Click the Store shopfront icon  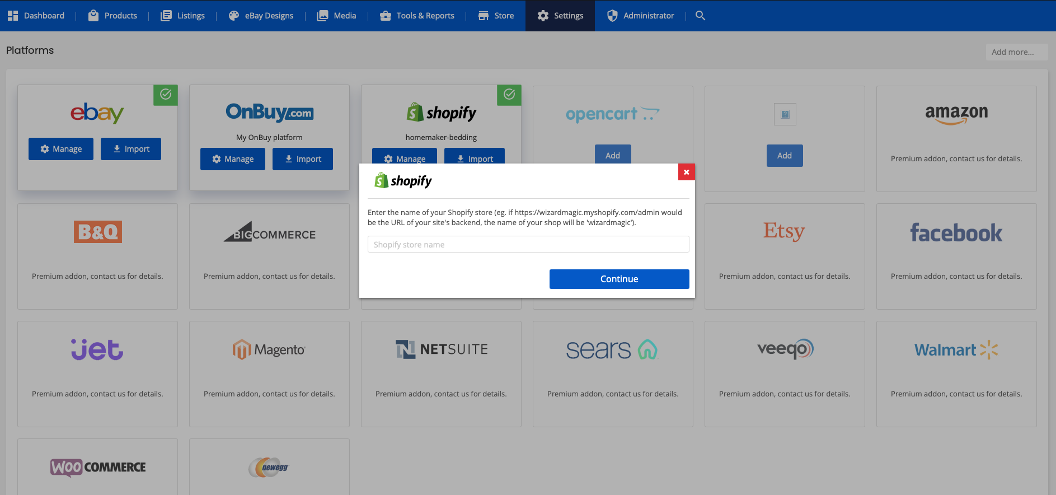tap(484, 16)
